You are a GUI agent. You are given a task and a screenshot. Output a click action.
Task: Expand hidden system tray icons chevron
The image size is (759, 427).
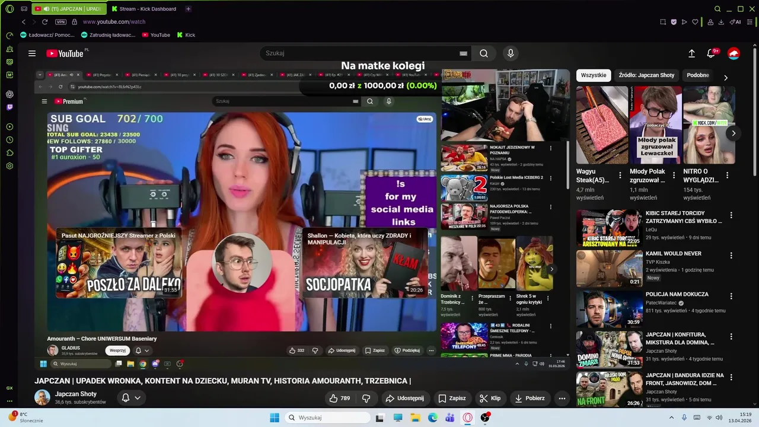point(671,418)
